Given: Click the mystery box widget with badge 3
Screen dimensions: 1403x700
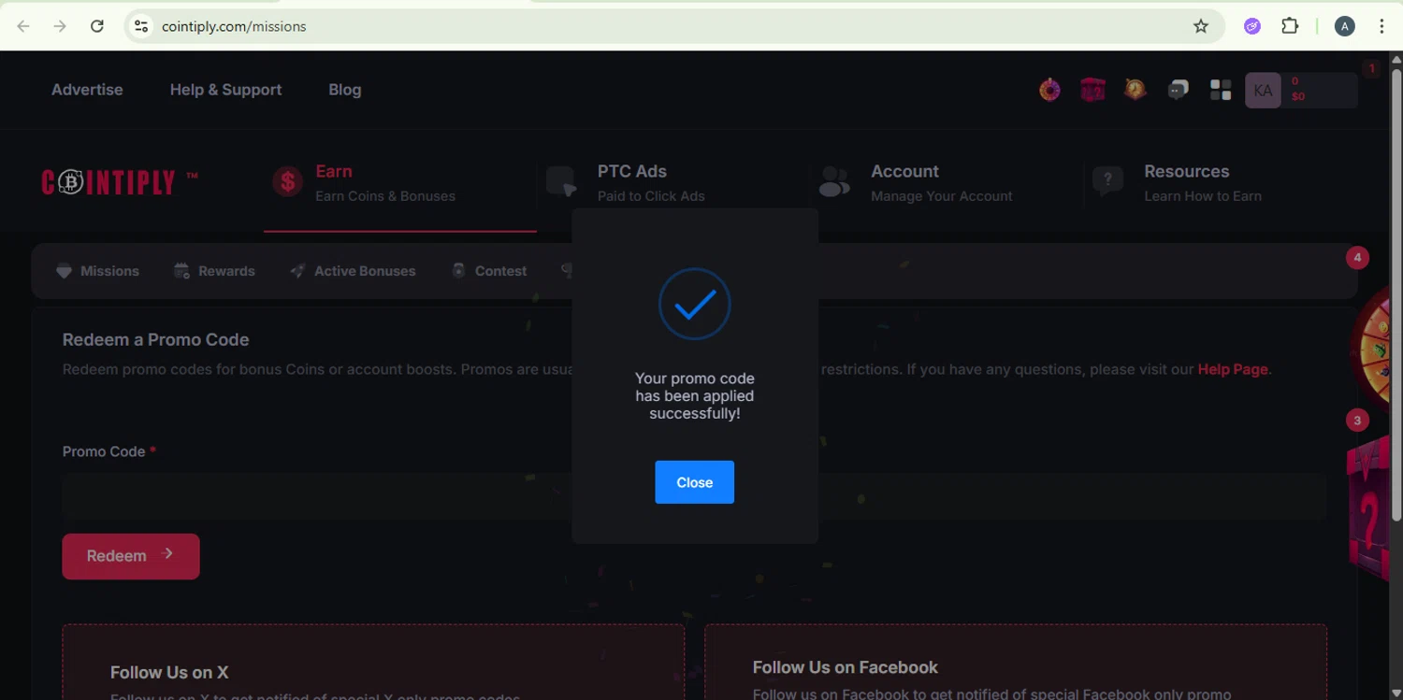Looking at the screenshot, I should coord(1367,509).
